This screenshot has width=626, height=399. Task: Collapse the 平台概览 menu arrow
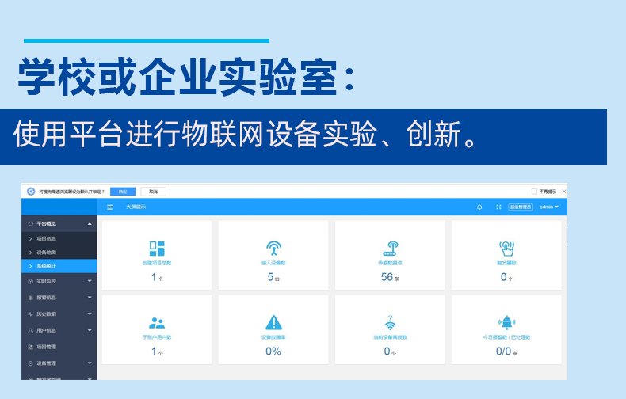click(90, 224)
